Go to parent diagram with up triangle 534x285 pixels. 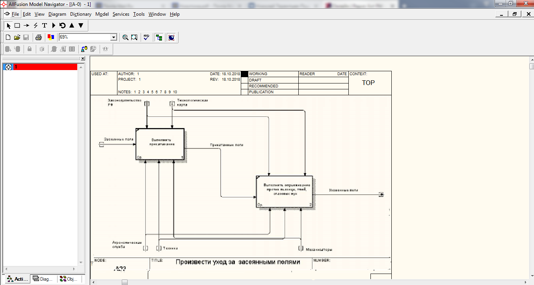coord(72,26)
